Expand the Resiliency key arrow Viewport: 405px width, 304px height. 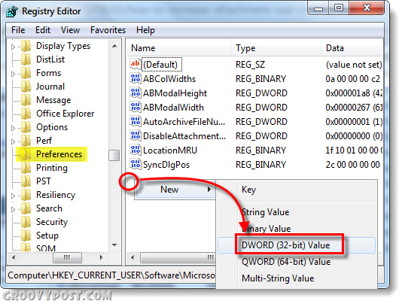tap(13, 196)
